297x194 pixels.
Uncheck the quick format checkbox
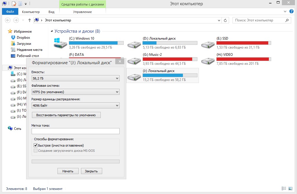click(x=35, y=145)
